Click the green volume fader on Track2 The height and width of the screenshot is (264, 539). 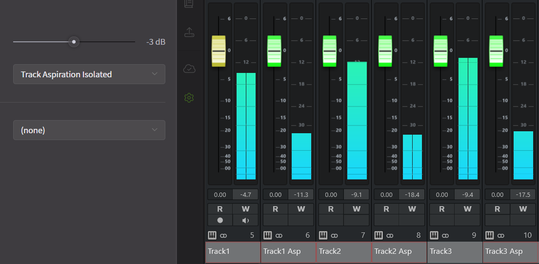[x=330, y=51]
